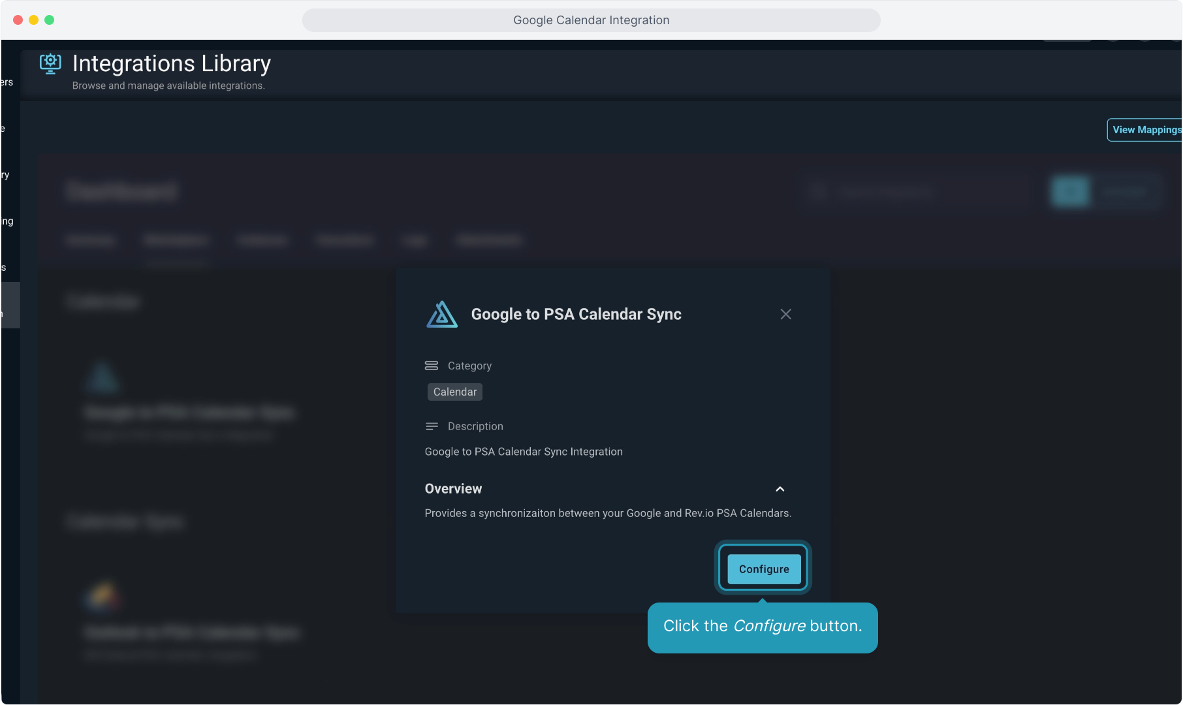1183x705 pixels.
Task: Click the Integrations Library monitor icon
Action: 50,64
